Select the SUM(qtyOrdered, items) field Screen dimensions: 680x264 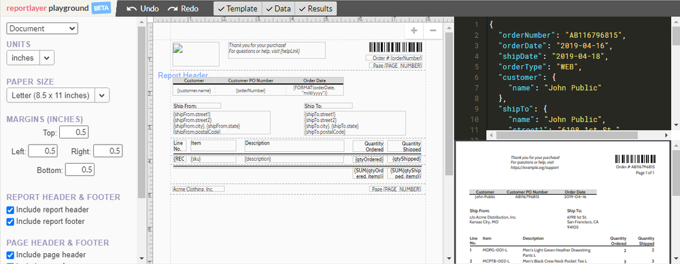[368, 173]
